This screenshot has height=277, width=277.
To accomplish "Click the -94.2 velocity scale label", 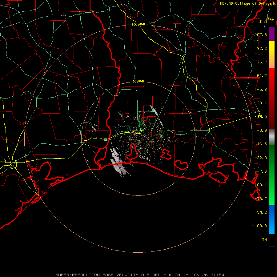I will (261, 212).
